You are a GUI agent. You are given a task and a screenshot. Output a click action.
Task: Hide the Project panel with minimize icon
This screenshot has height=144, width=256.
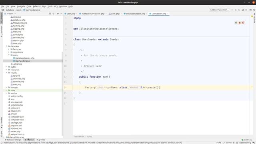click(x=61, y=14)
